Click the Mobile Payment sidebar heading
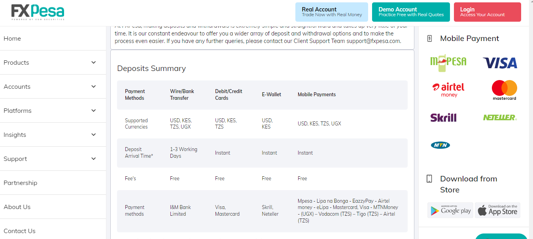The image size is (533, 239). click(x=469, y=38)
